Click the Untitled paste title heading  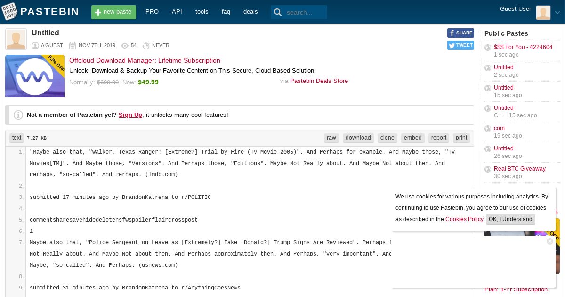pos(45,33)
